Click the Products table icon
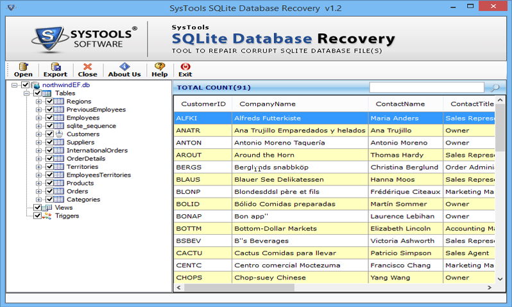 click(59, 183)
